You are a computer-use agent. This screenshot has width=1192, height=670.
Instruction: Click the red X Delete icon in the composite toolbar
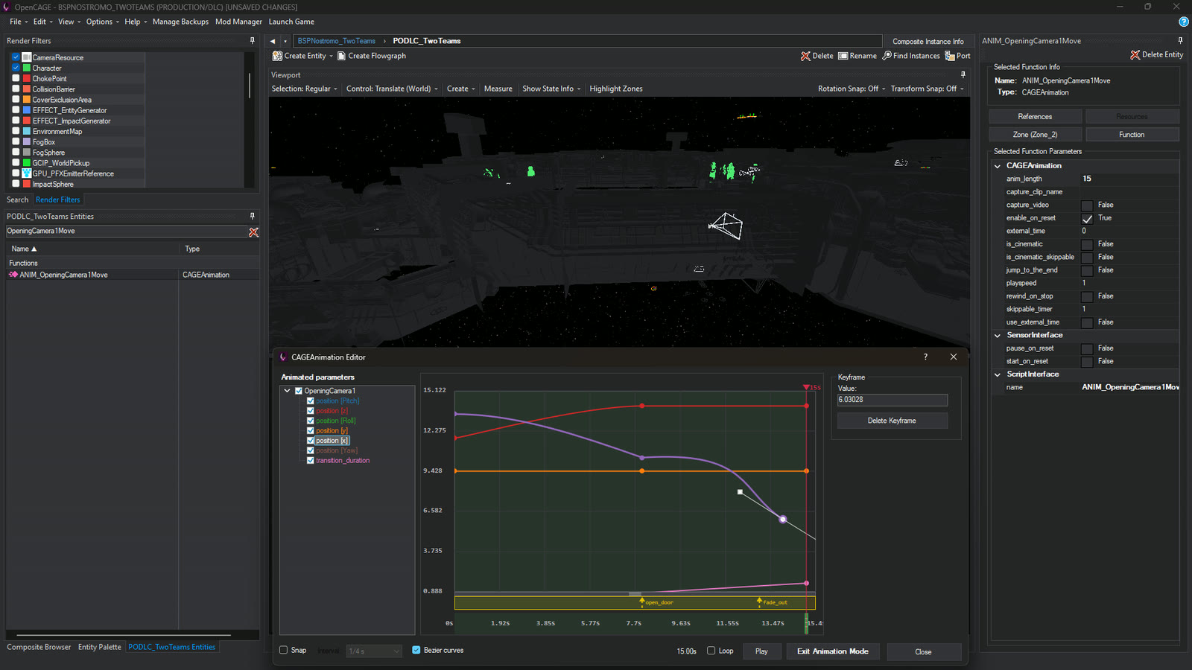pos(805,56)
